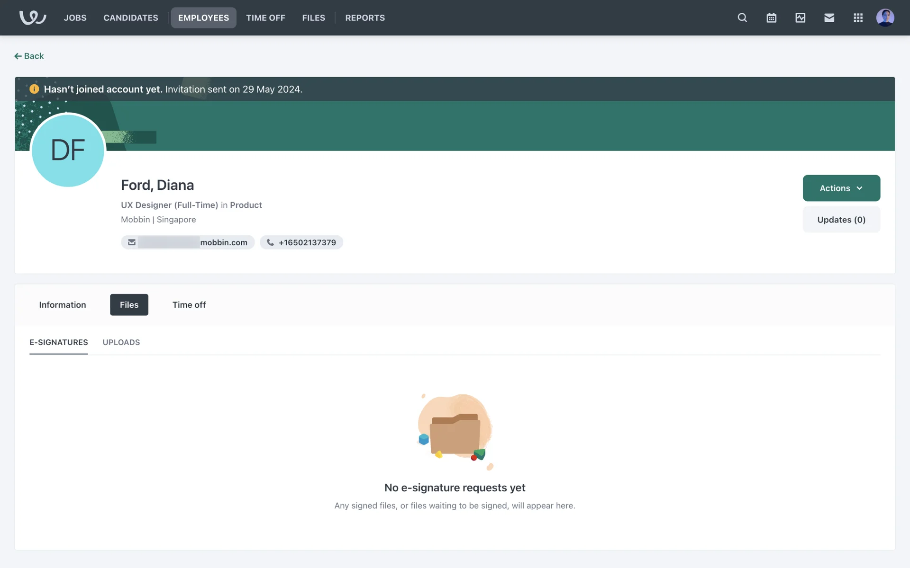This screenshot has width=910, height=568.
Task: Open the inbox envelope icon
Action: coord(829,18)
